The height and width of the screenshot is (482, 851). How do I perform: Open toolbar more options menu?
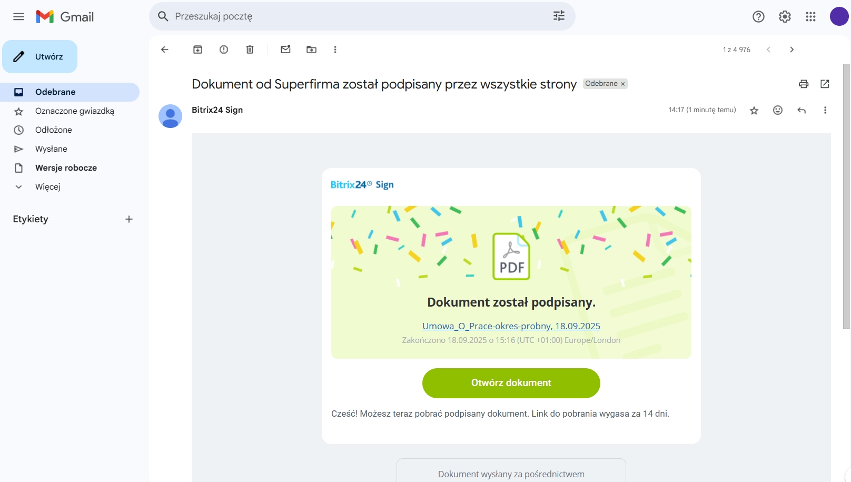[335, 50]
